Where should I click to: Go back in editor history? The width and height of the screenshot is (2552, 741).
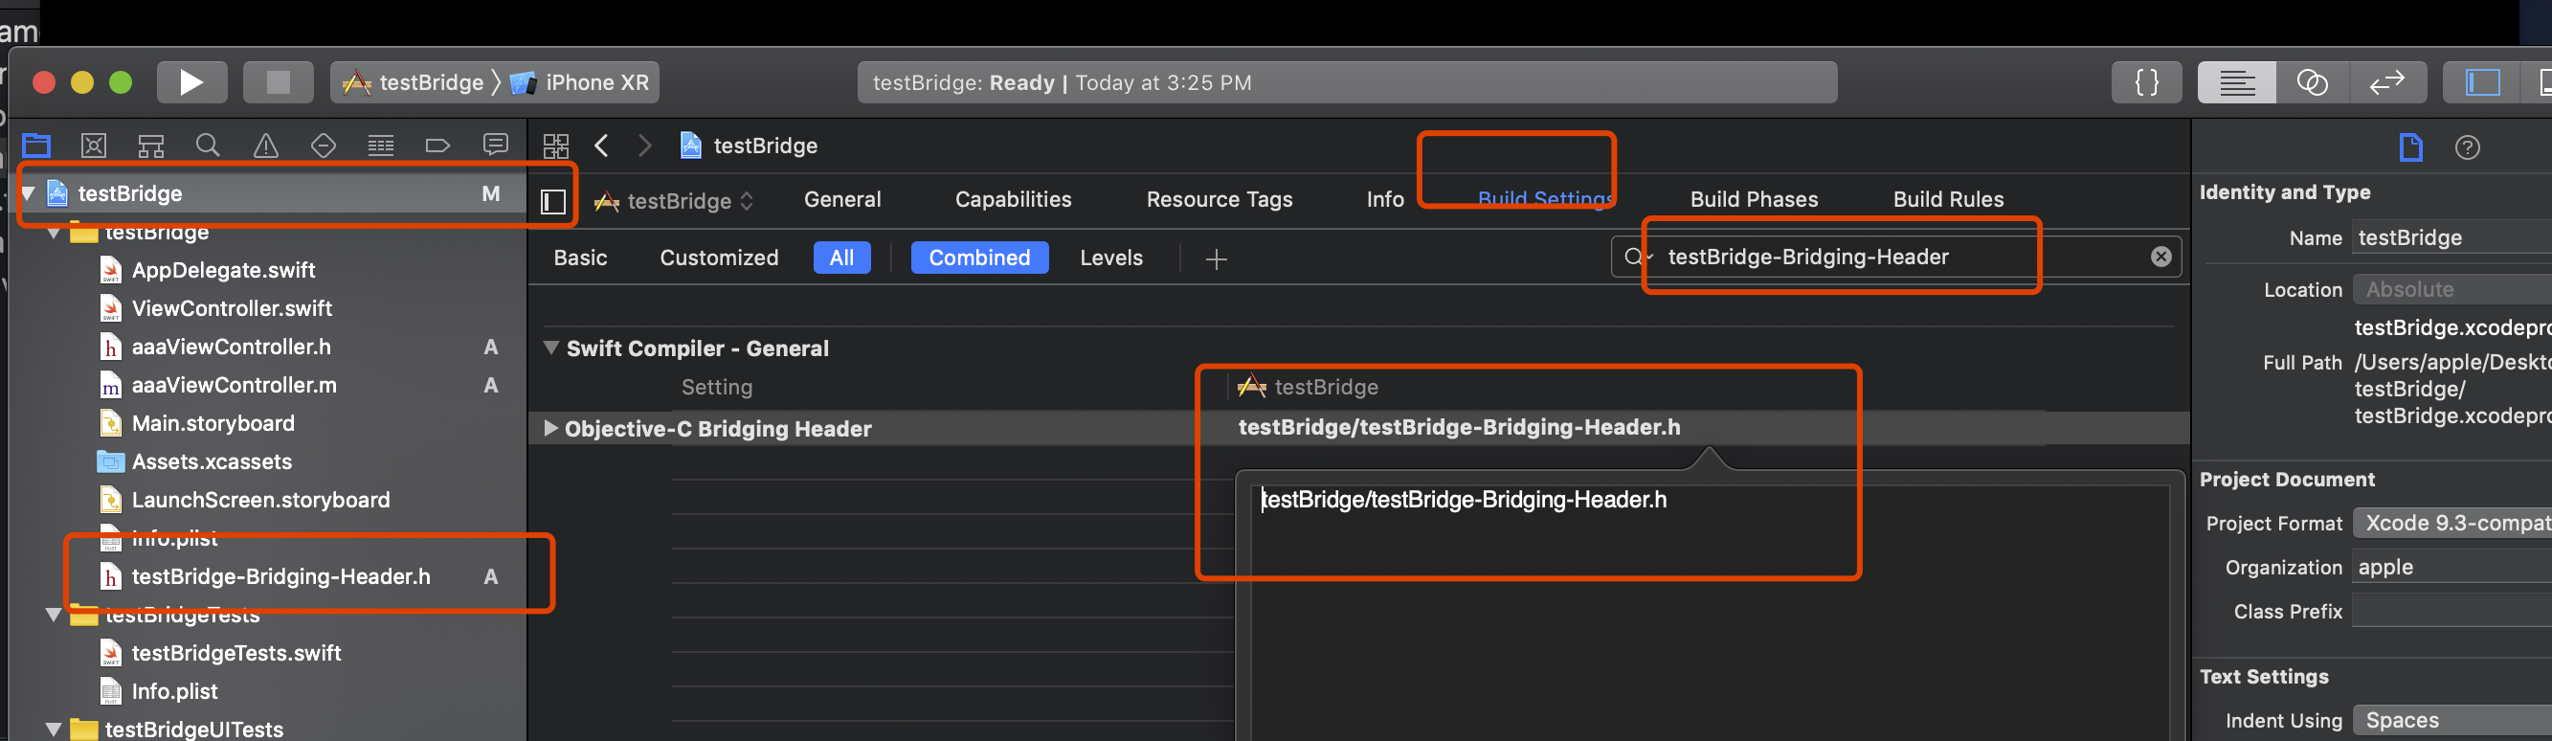pyautogui.click(x=601, y=146)
